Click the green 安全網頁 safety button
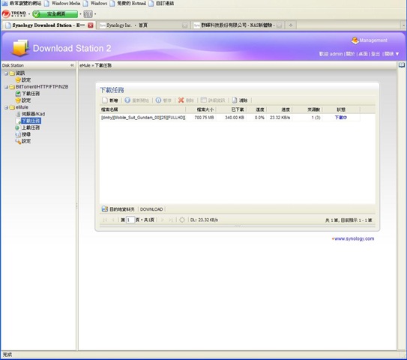This screenshot has height=360, width=407. pyautogui.click(x=55, y=13)
